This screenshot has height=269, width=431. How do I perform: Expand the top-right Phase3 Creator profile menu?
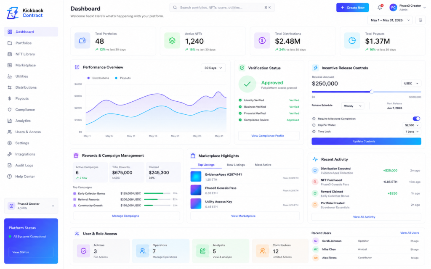coord(407,8)
